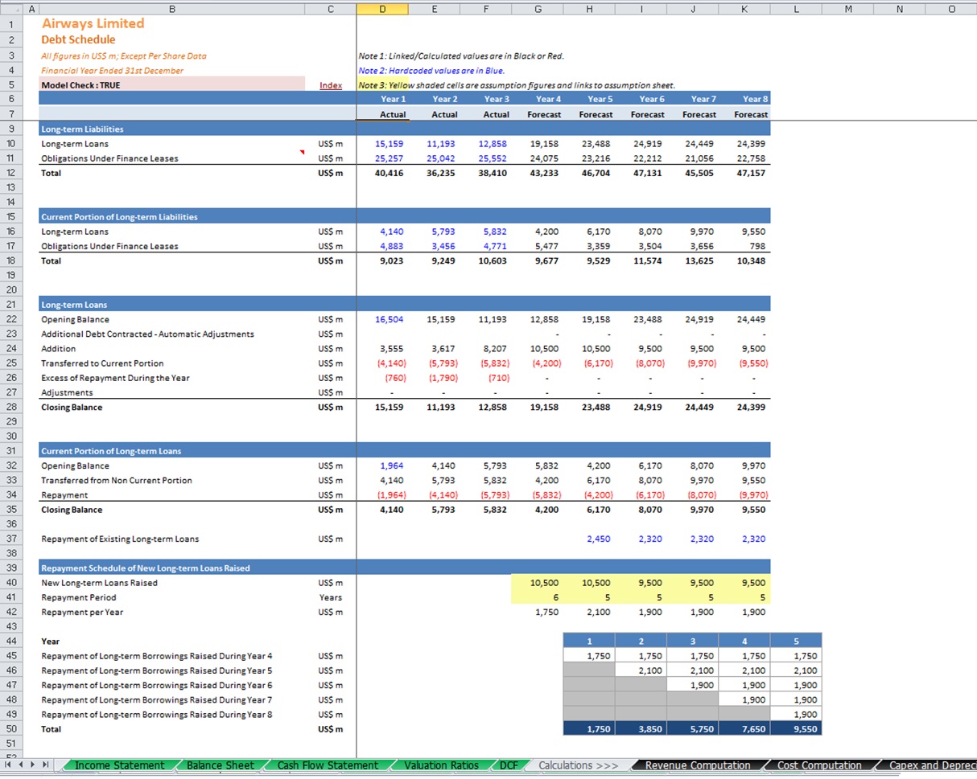The height and width of the screenshot is (779, 977).
Task: Open the Capex and Deprec tab
Action: (x=928, y=765)
